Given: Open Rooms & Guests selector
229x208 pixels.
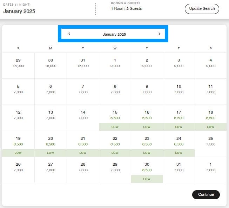Looking at the screenshot, I should (x=126, y=6).
